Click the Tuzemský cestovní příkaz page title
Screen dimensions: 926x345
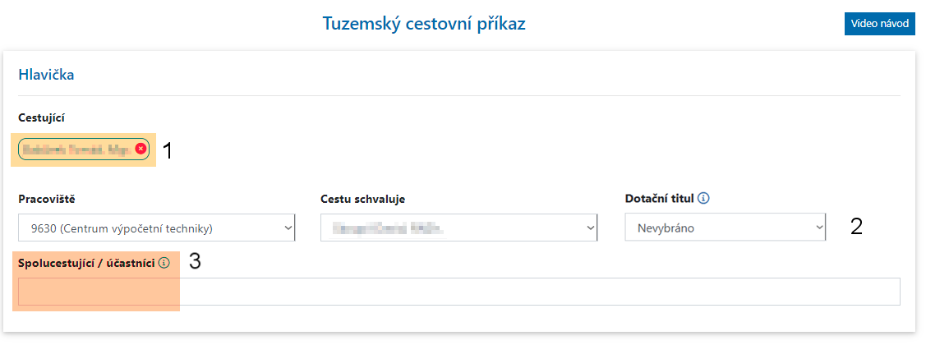point(424,23)
